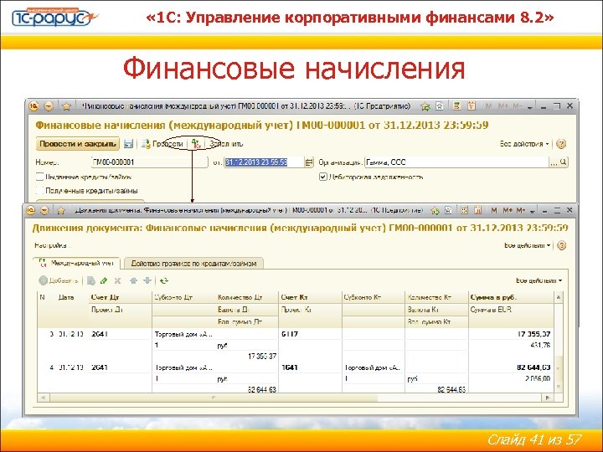This screenshot has height=452, width=603.
Task: Click table horizontal scrollbar left arrow
Action: (43, 398)
